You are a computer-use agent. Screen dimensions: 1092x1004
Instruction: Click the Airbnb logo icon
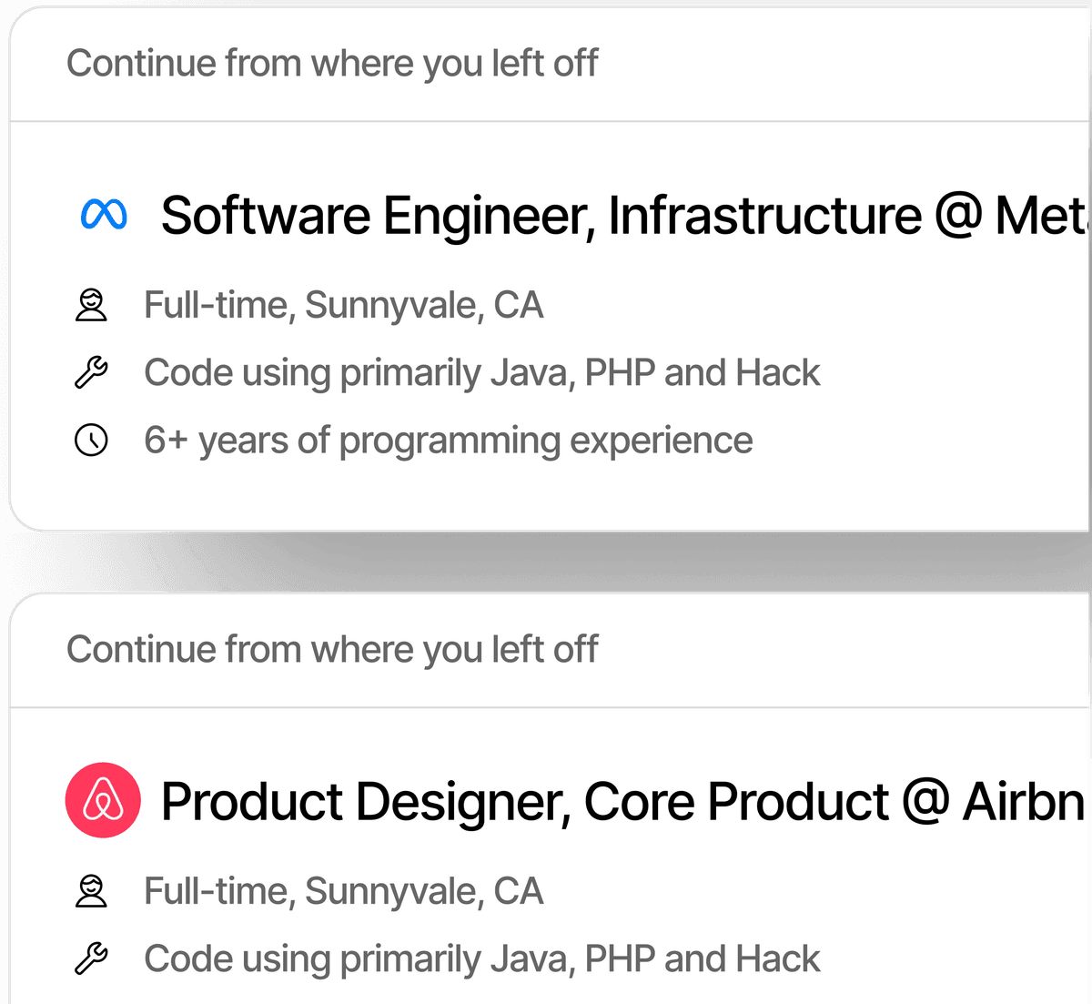pyautogui.click(x=103, y=800)
